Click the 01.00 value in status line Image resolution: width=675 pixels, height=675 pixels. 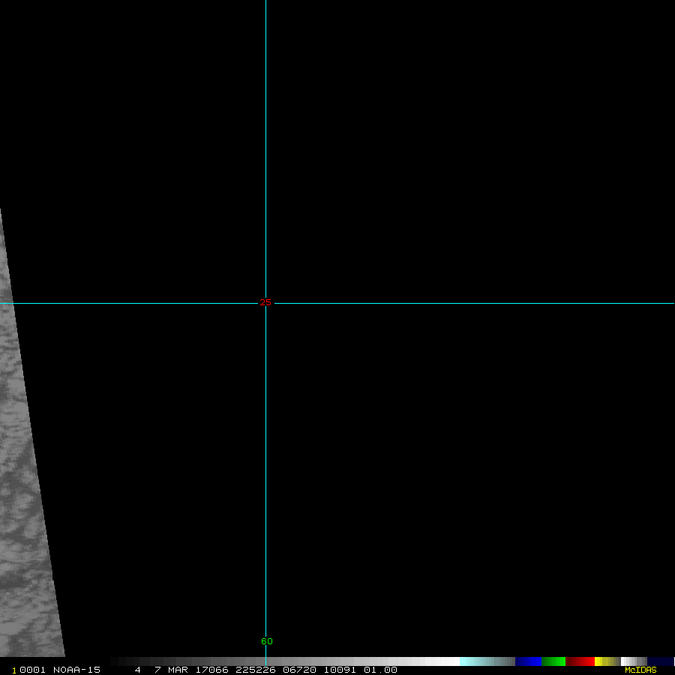(380, 670)
